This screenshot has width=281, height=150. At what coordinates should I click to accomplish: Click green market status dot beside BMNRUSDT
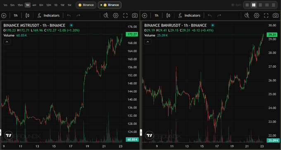(212, 26)
